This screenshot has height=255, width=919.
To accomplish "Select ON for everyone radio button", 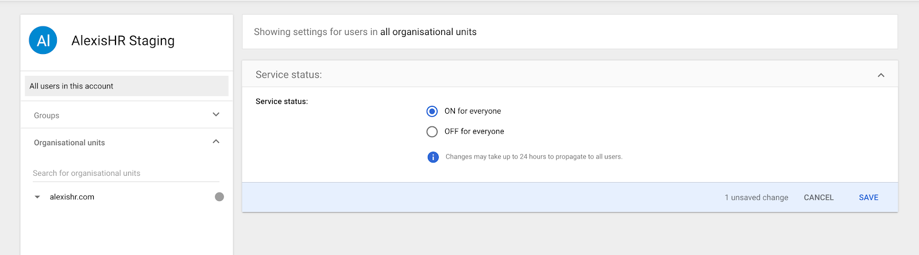I will (x=432, y=111).
